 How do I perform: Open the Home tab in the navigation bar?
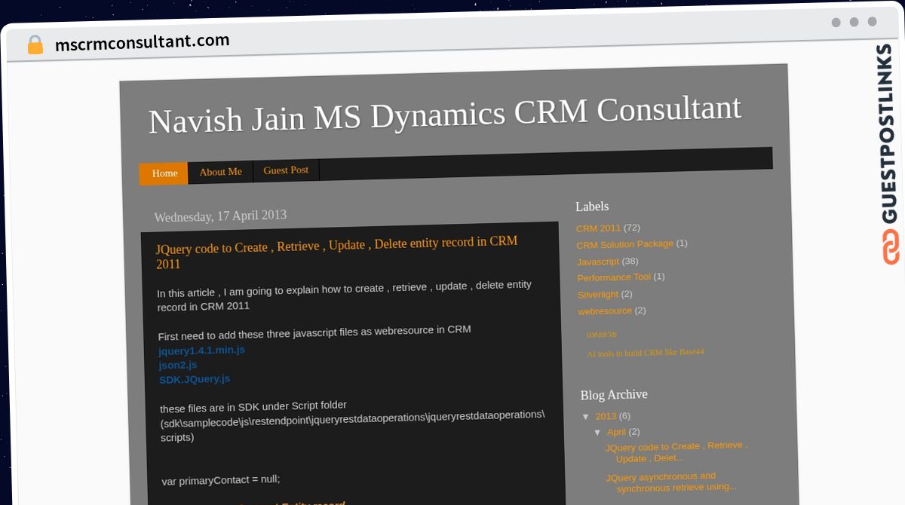click(x=164, y=173)
